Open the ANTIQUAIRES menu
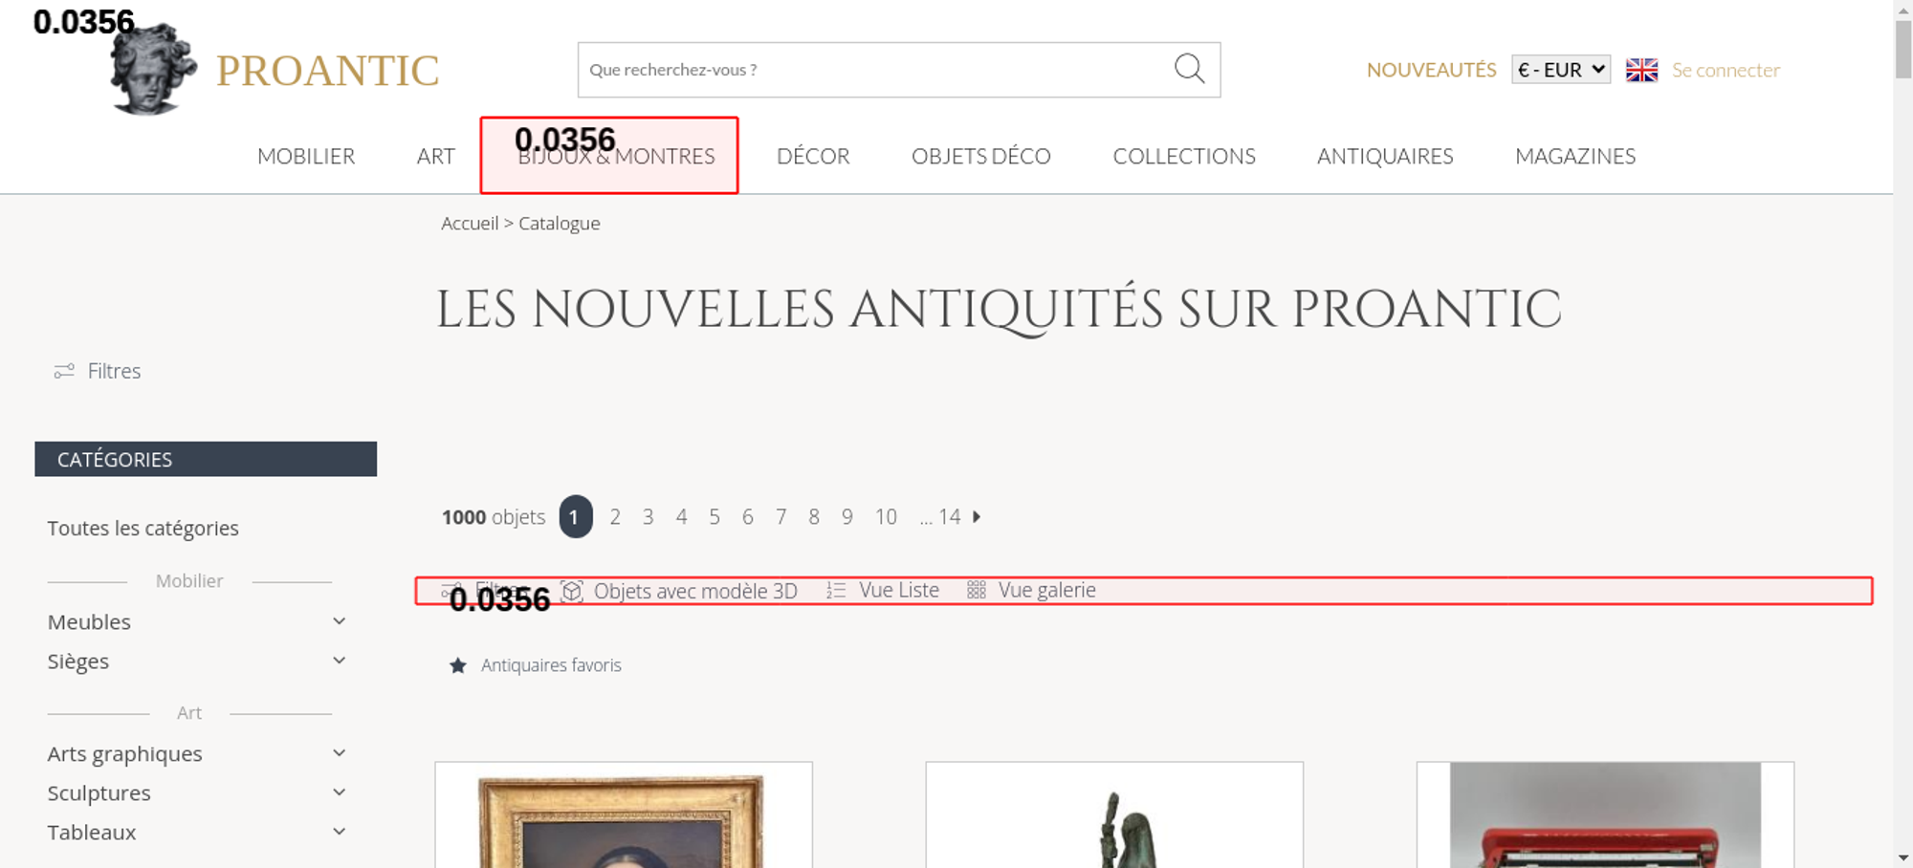Image resolution: width=1913 pixels, height=868 pixels. 1385,156
